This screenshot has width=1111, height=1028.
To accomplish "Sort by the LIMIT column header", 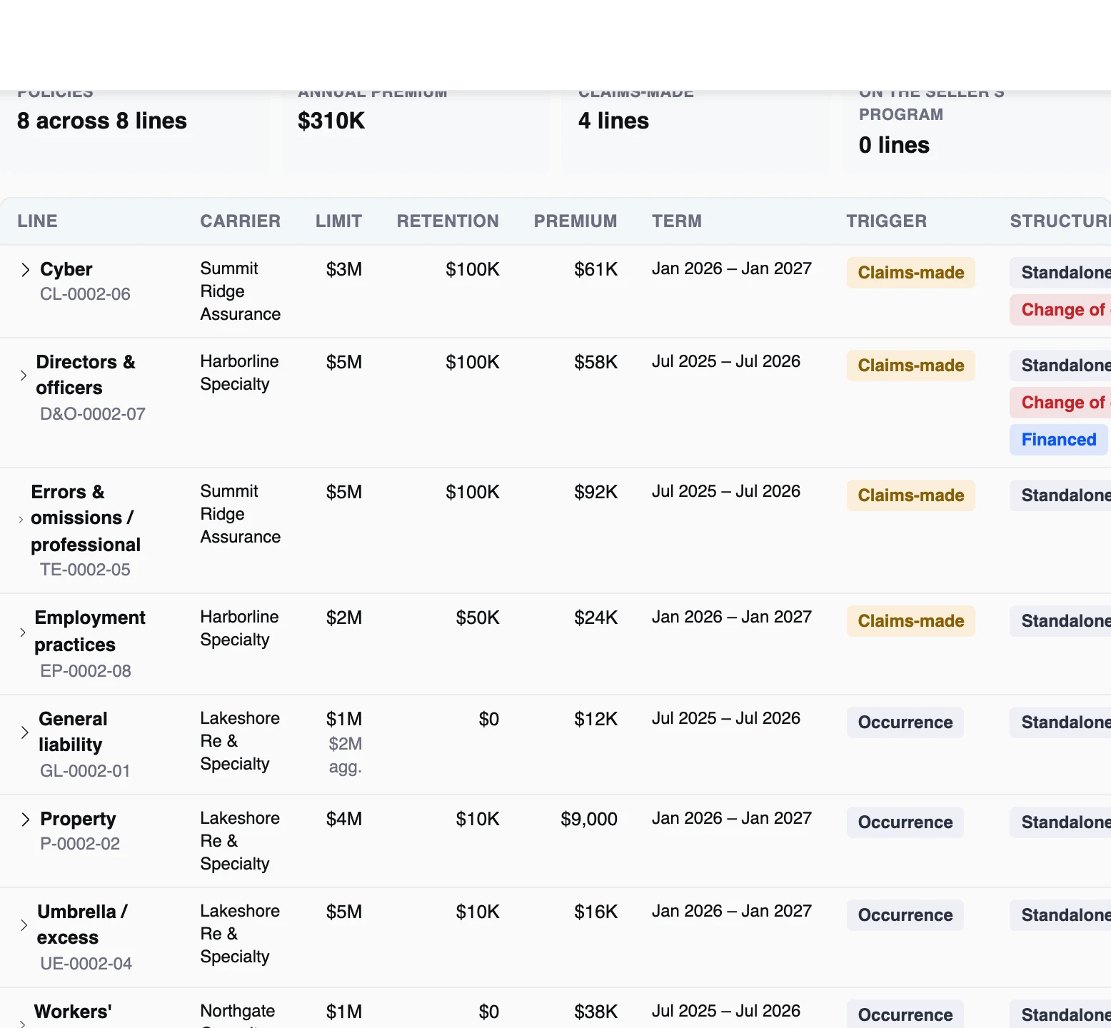I will pos(338,221).
